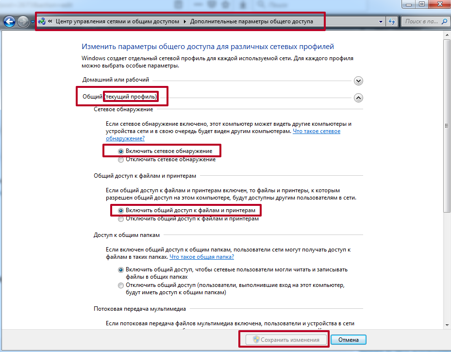Go to "Центр управления сетями и общим доступом" breadcrumb
The width and height of the screenshot is (451, 352).
117,22
